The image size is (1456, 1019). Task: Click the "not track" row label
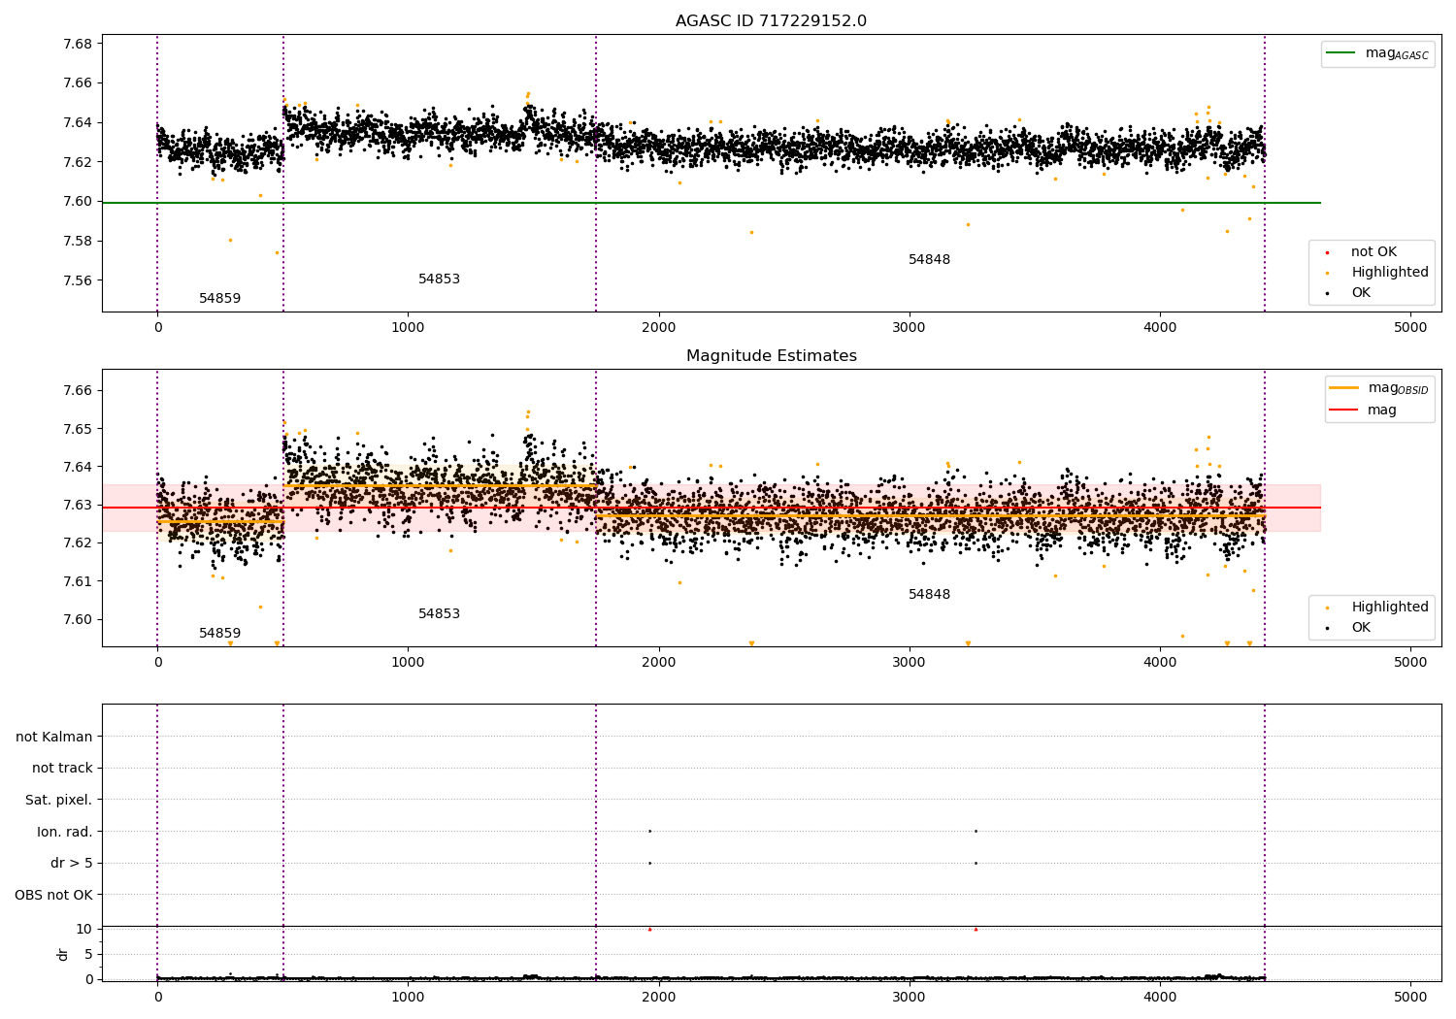[62, 769]
